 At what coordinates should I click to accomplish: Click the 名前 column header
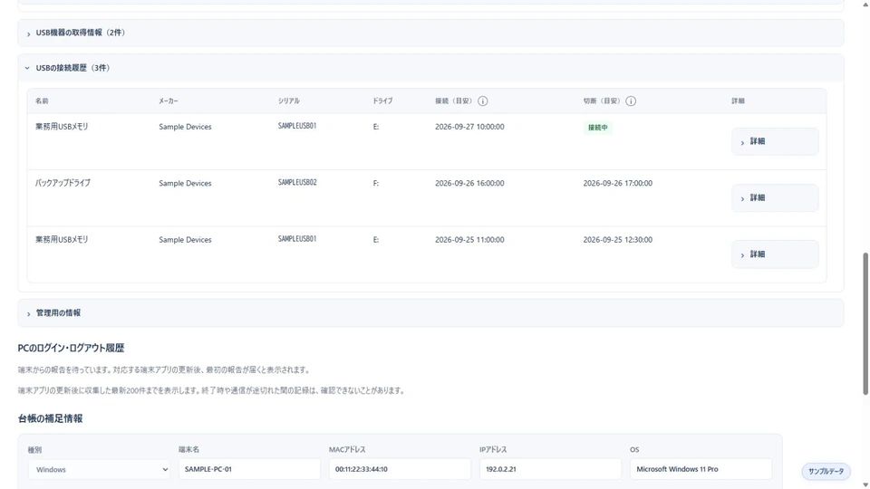coord(42,101)
